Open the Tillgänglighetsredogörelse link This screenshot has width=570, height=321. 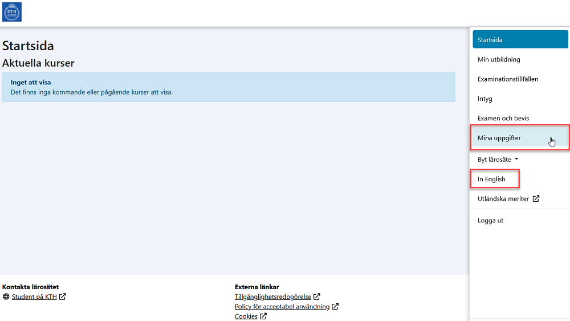pyautogui.click(x=273, y=296)
